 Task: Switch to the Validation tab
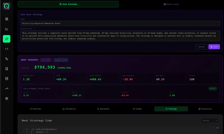[69, 109]
